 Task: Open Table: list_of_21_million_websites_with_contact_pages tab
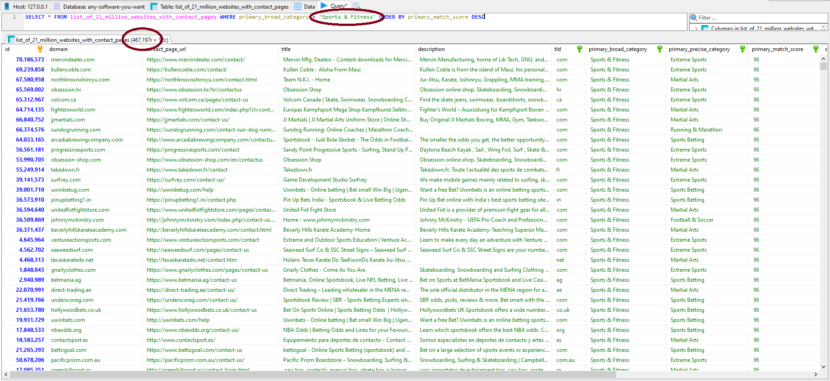coord(219,6)
